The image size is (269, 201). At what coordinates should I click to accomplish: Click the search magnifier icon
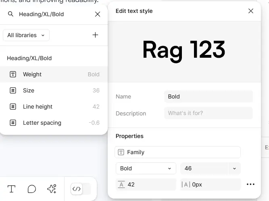[10, 14]
